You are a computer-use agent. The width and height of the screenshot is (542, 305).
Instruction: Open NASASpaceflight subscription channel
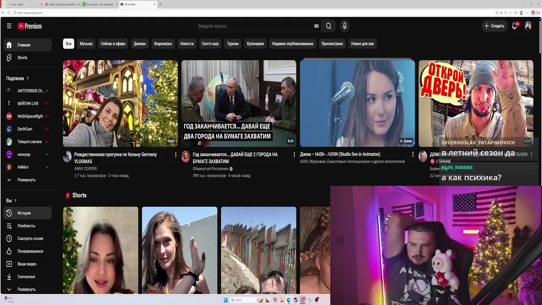coord(28,116)
